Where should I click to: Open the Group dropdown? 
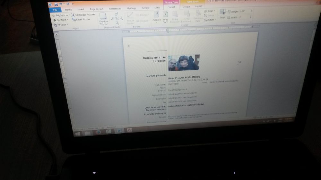pyautogui.click(x=209, y=15)
